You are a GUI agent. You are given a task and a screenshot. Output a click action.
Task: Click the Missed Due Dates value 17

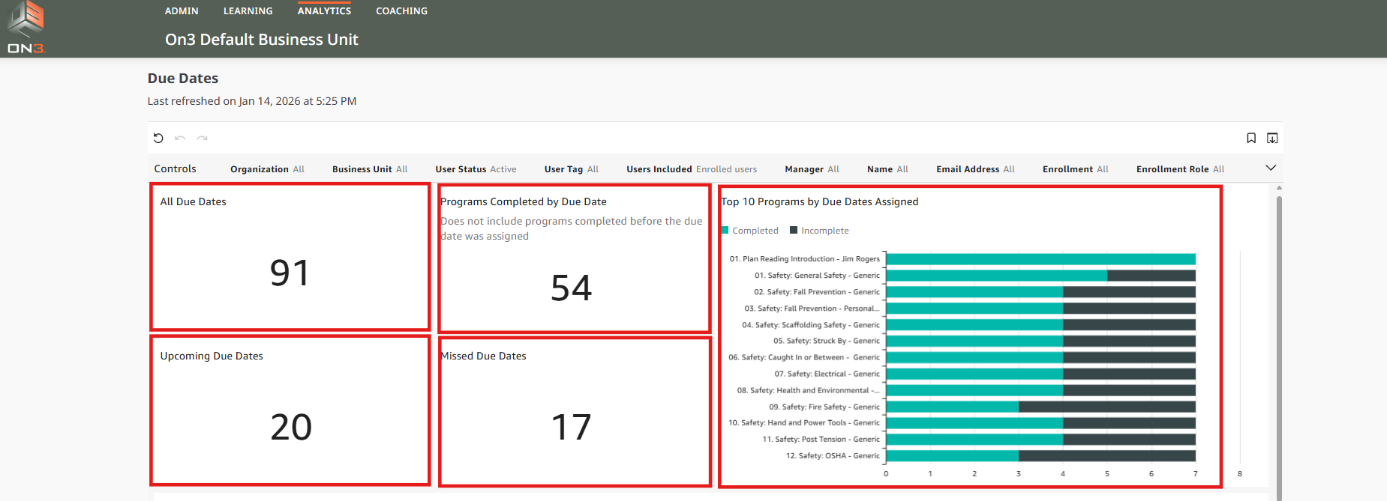coord(572,428)
